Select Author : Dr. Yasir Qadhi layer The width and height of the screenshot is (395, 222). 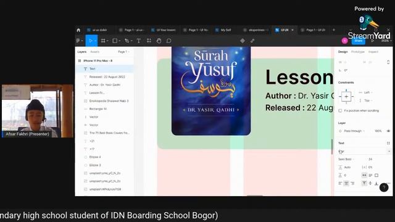[104, 85]
